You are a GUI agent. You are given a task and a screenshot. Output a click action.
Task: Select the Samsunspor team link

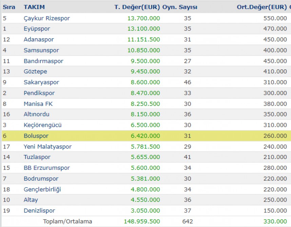click(41, 50)
